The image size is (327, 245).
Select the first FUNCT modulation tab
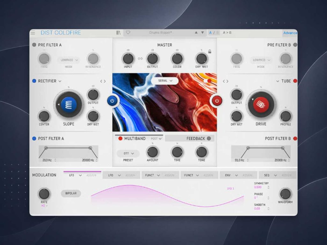tap(160, 175)
